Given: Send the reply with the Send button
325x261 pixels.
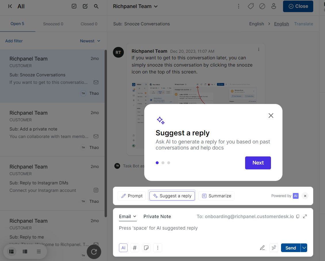Looking at the screenshot, I should tap(291, 248).
